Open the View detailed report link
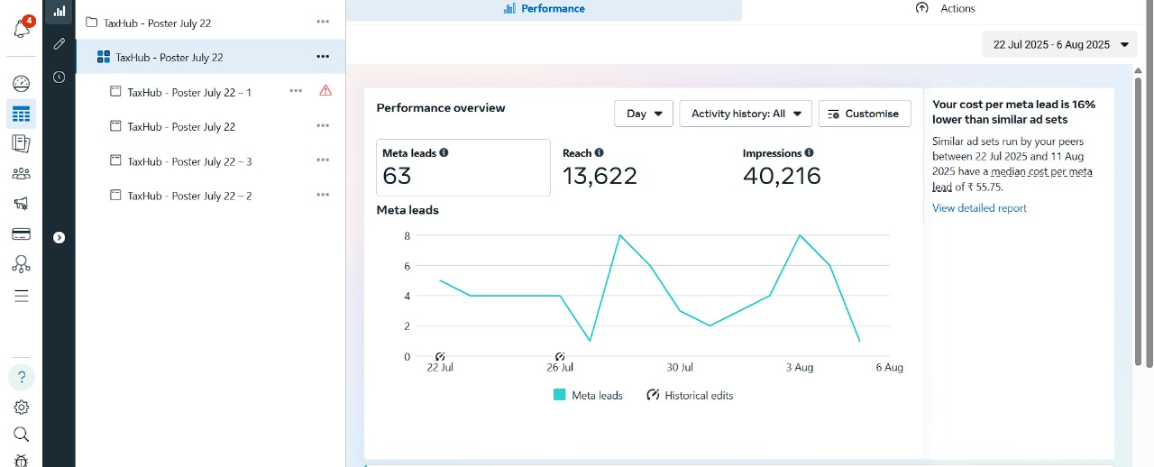The height and width of the screenshot is (467, 1154). coord(979,208)
